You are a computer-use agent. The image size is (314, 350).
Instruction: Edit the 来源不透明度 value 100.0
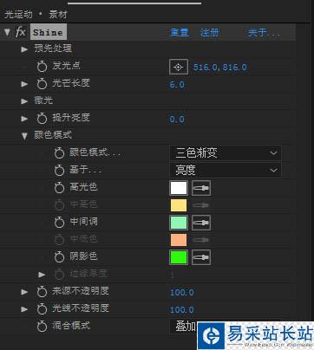(182, 292)
